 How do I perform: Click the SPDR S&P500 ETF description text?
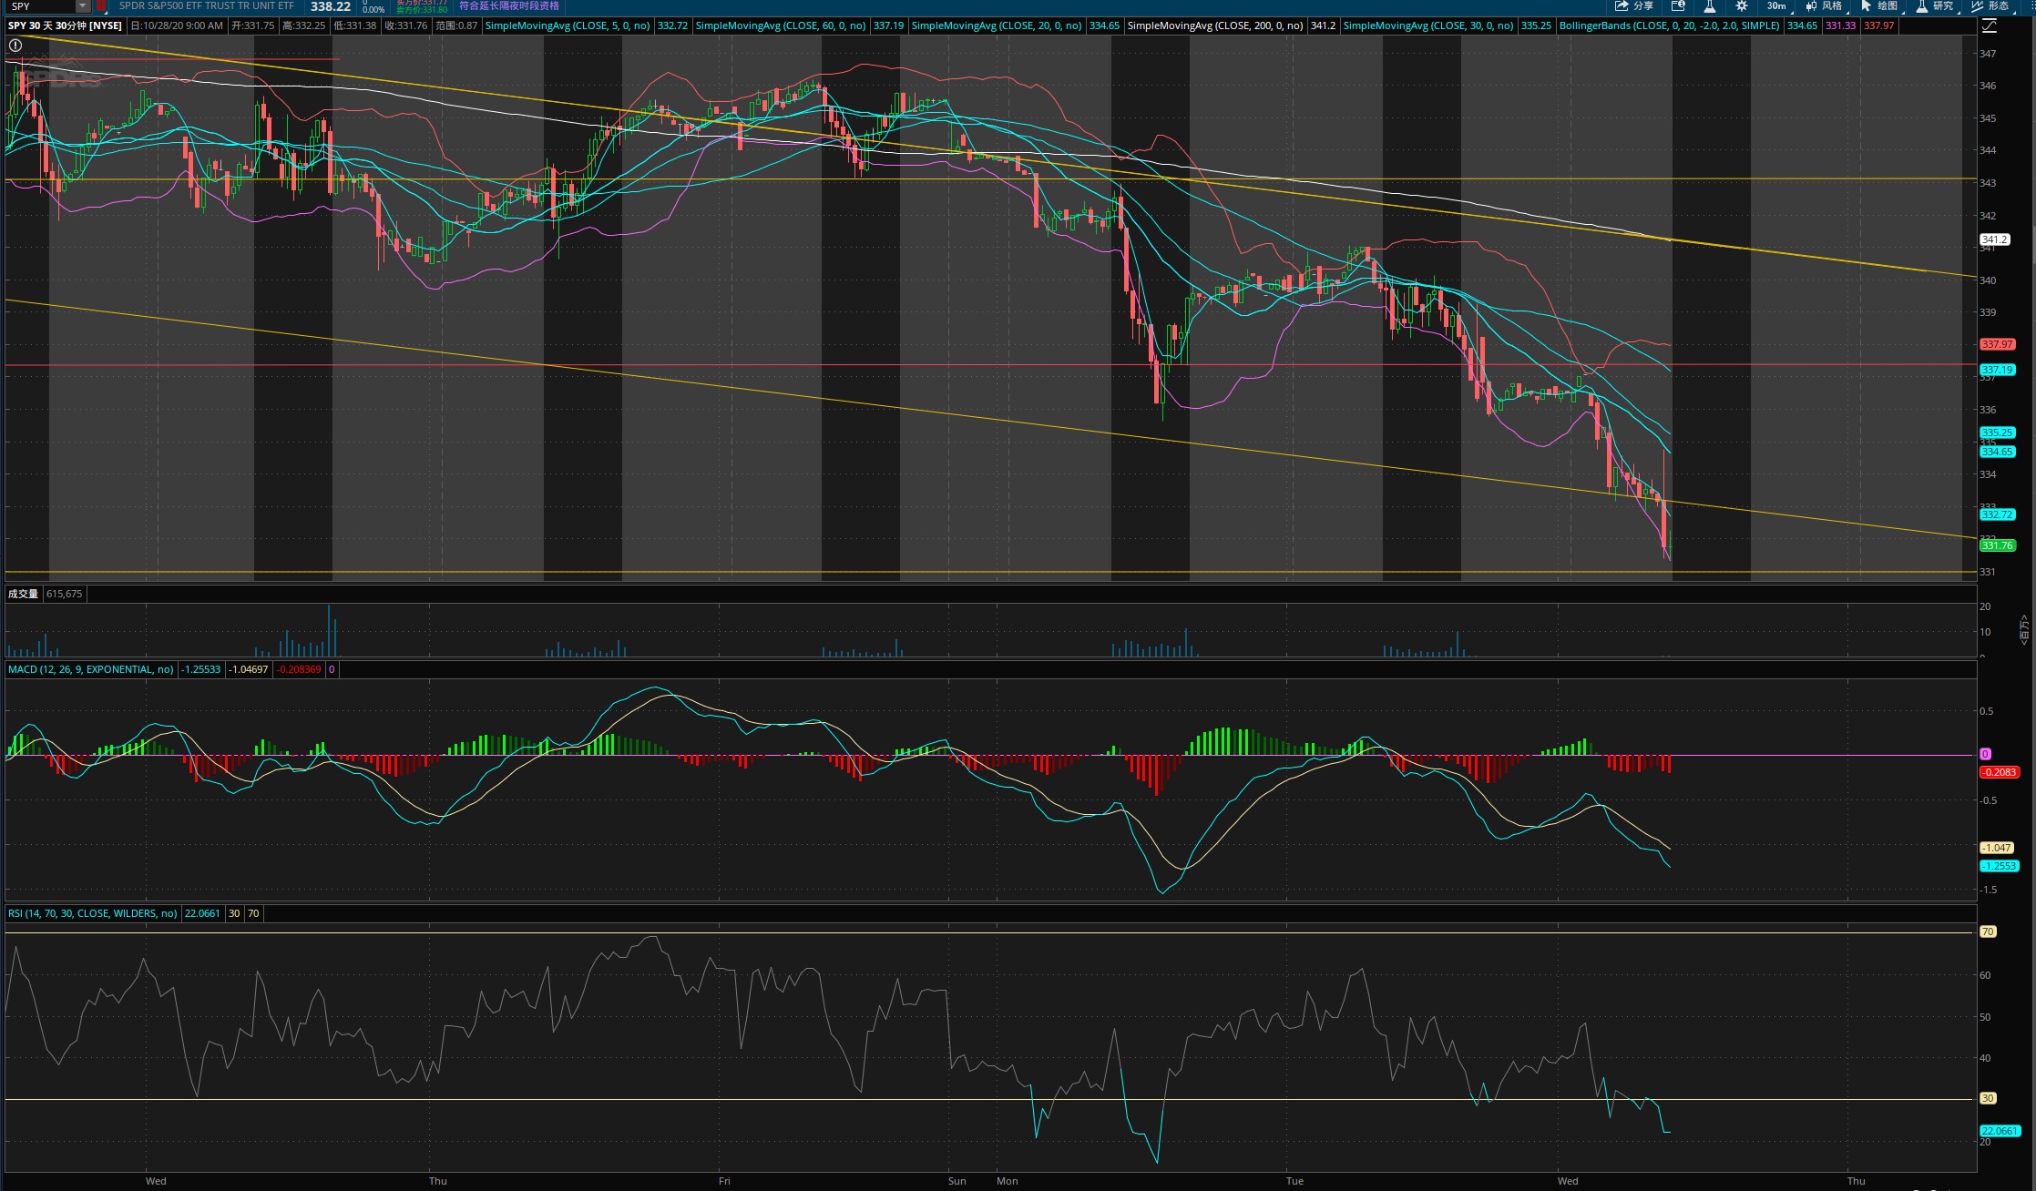207,6
